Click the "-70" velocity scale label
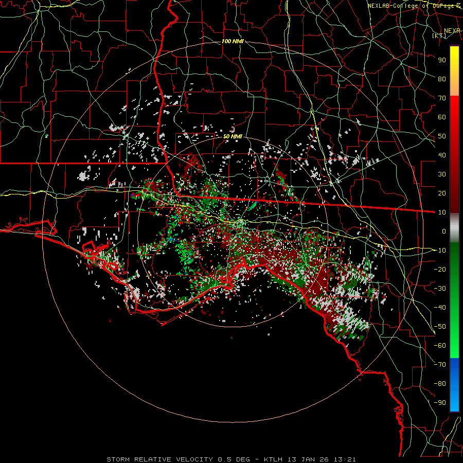 click(x=440, y=364)
